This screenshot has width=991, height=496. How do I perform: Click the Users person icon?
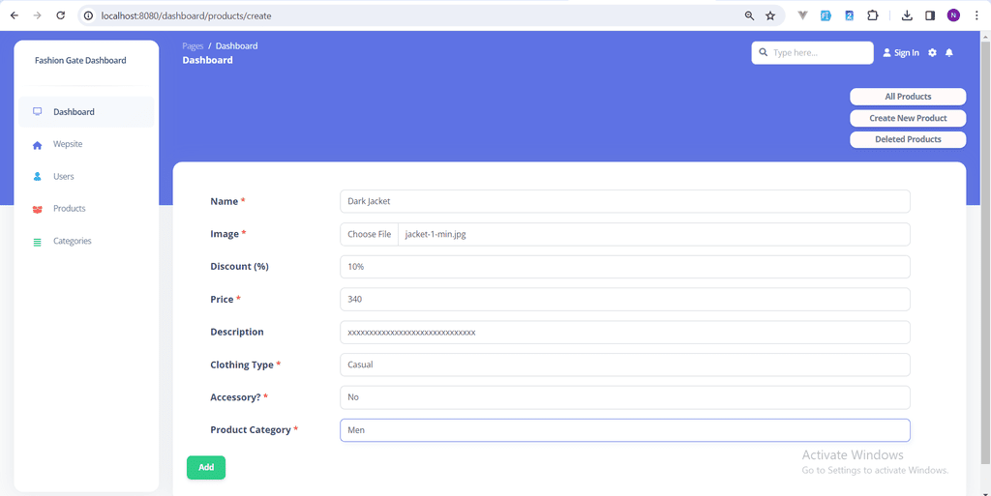pos(38,177)
